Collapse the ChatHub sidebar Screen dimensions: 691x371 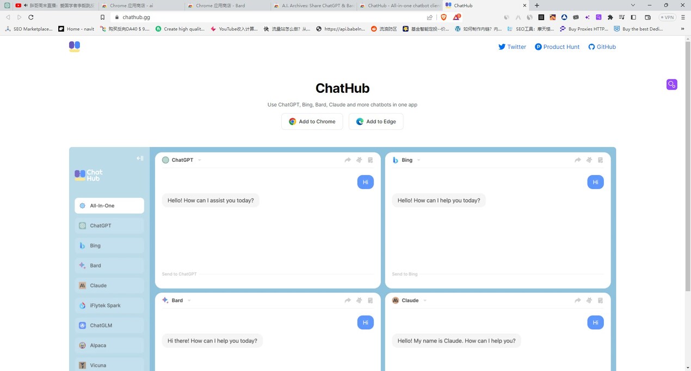(x=140, y=159)
